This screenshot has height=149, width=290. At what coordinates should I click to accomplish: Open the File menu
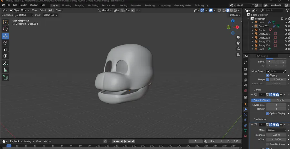pyautogui.click(x=8, y=5)
